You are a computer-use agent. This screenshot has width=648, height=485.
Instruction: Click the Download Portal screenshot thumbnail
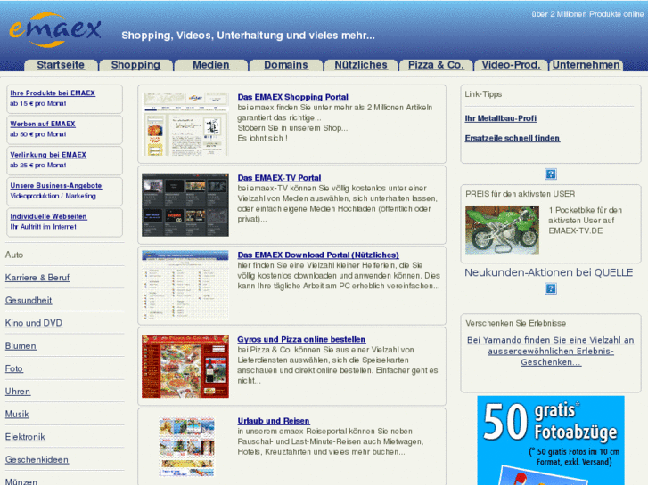point(185,285)
